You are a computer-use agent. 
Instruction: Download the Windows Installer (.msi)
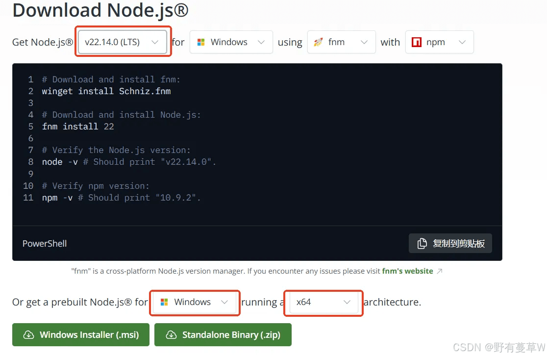[80, 334]
